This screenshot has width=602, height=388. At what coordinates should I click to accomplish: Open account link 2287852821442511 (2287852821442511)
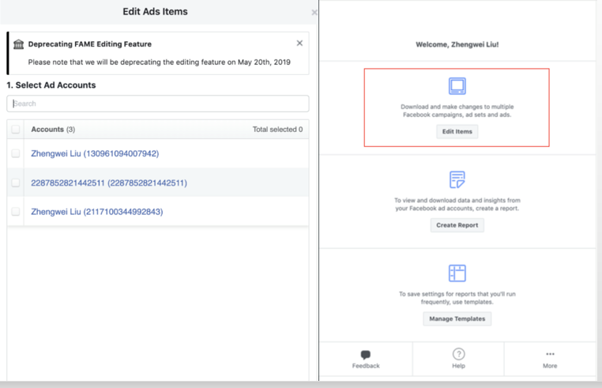(x=109, y=183)
